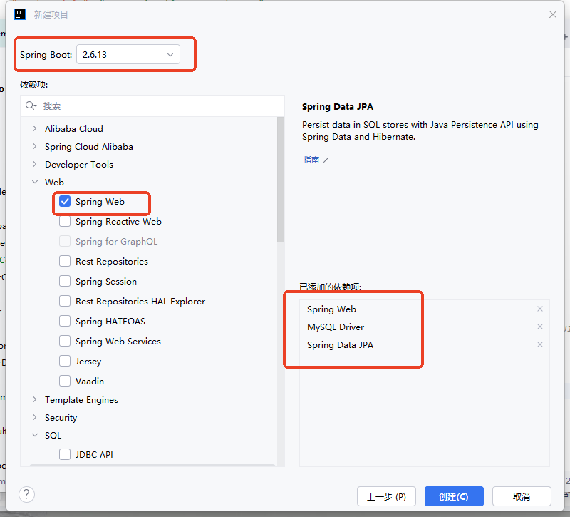Uncheck the Spring Web checkbox
Viewport: 570px width, 517px height.
[65, 202]
